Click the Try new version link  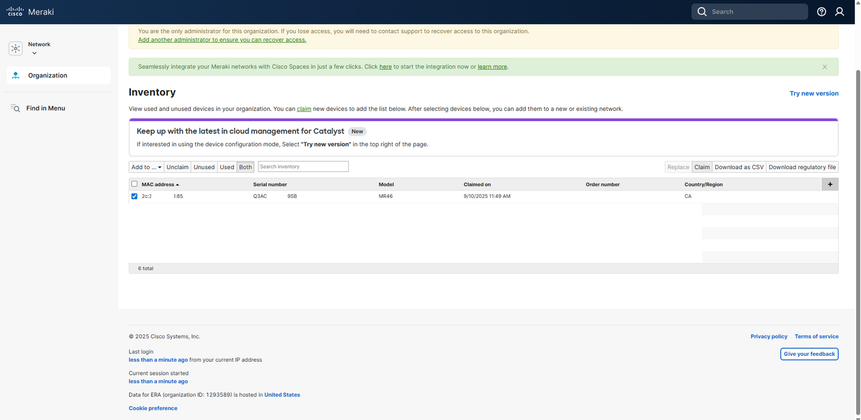pyautogui.click(x=814, y=93)
